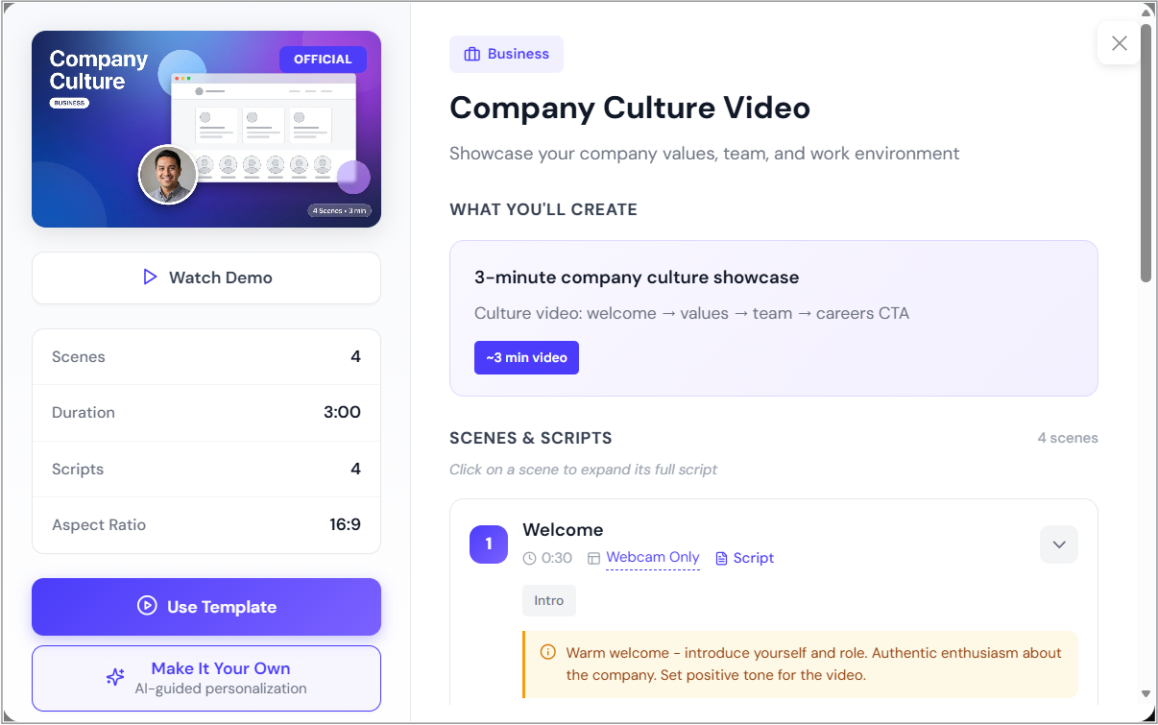Open the full script via the chevron

[x=1058, y=544]
